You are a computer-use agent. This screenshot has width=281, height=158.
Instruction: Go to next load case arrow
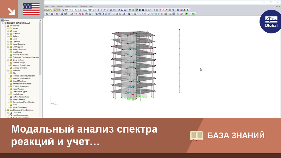point(101,10)
